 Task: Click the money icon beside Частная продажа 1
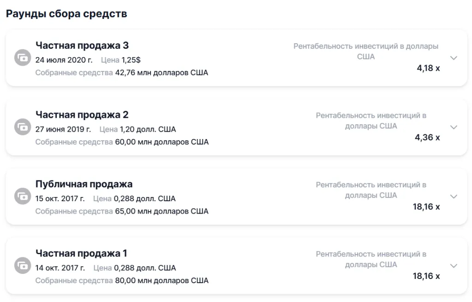click(23, 266)
